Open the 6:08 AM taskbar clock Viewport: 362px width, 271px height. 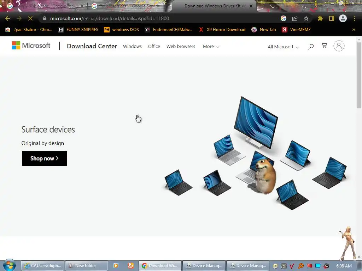tap(344, 266)
